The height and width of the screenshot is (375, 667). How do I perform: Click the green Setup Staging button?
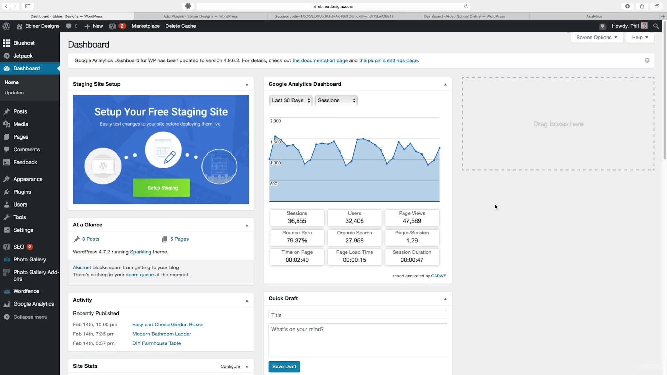[162, 187]
